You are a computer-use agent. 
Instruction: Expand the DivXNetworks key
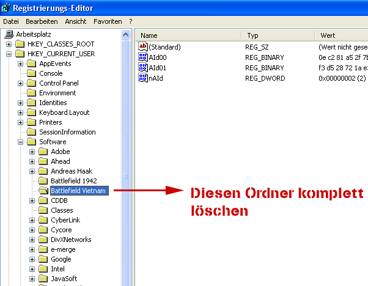[32, 240]
